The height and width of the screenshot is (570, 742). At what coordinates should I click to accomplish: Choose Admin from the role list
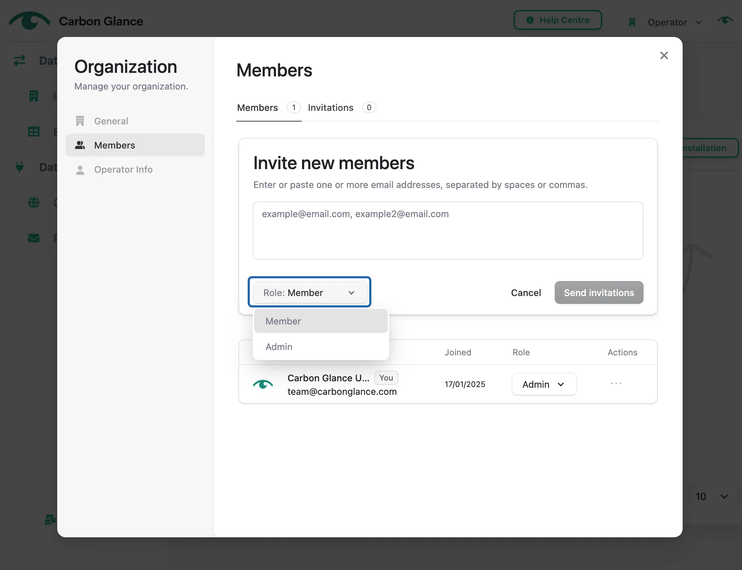321,347
